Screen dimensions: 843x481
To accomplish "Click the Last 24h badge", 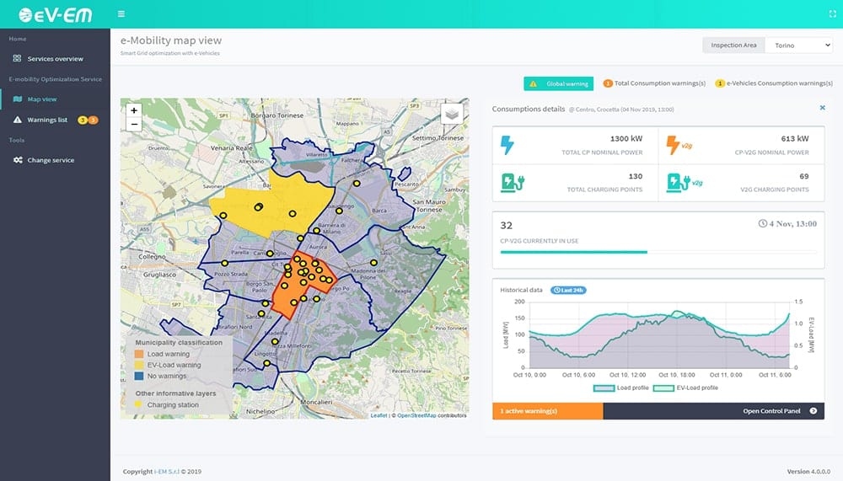I will pos(568,291).
